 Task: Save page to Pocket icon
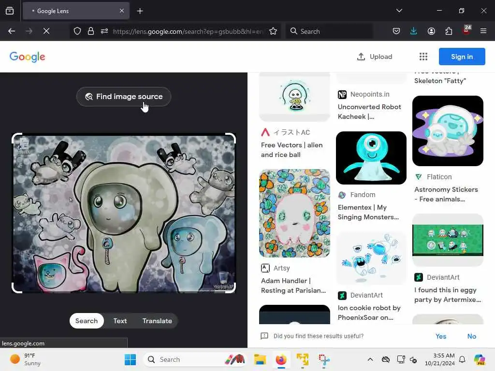(x=396, y=31)
